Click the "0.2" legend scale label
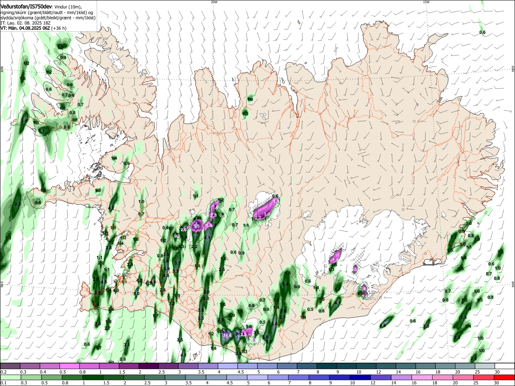The width and height of the screenshot is (515, 386). coord(3,372)
